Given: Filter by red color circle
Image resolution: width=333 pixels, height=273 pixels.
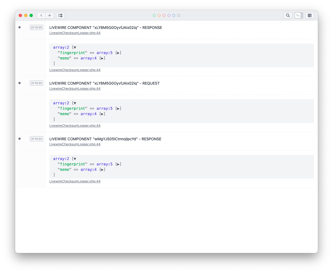Looking at the screenshot, I should tap(164, 15).
